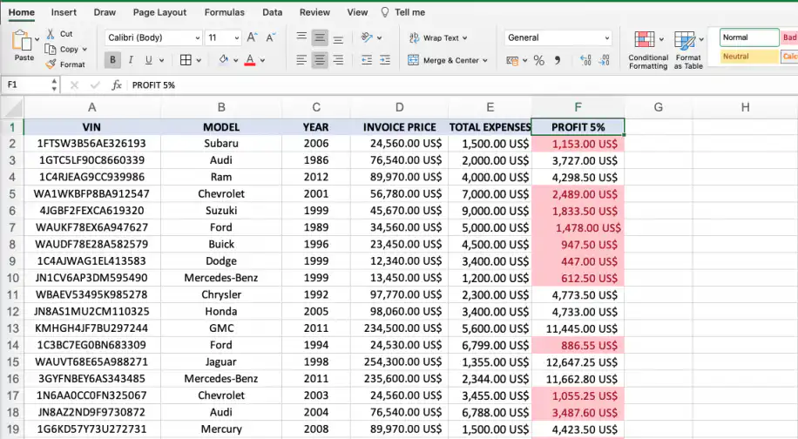Open the Data tab
The image size is (798, 439).
(x=273, y=12)
